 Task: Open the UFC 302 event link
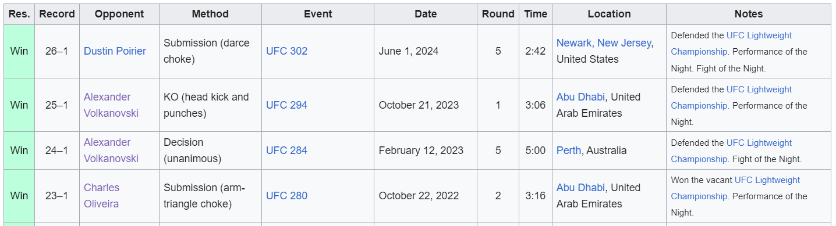[286, 51]
